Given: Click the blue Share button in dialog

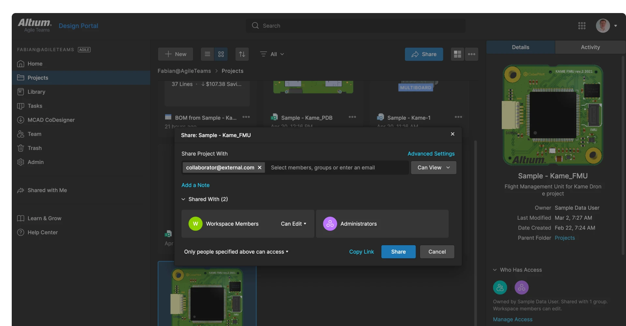Looking at the screenshot, I should (398, 252).
